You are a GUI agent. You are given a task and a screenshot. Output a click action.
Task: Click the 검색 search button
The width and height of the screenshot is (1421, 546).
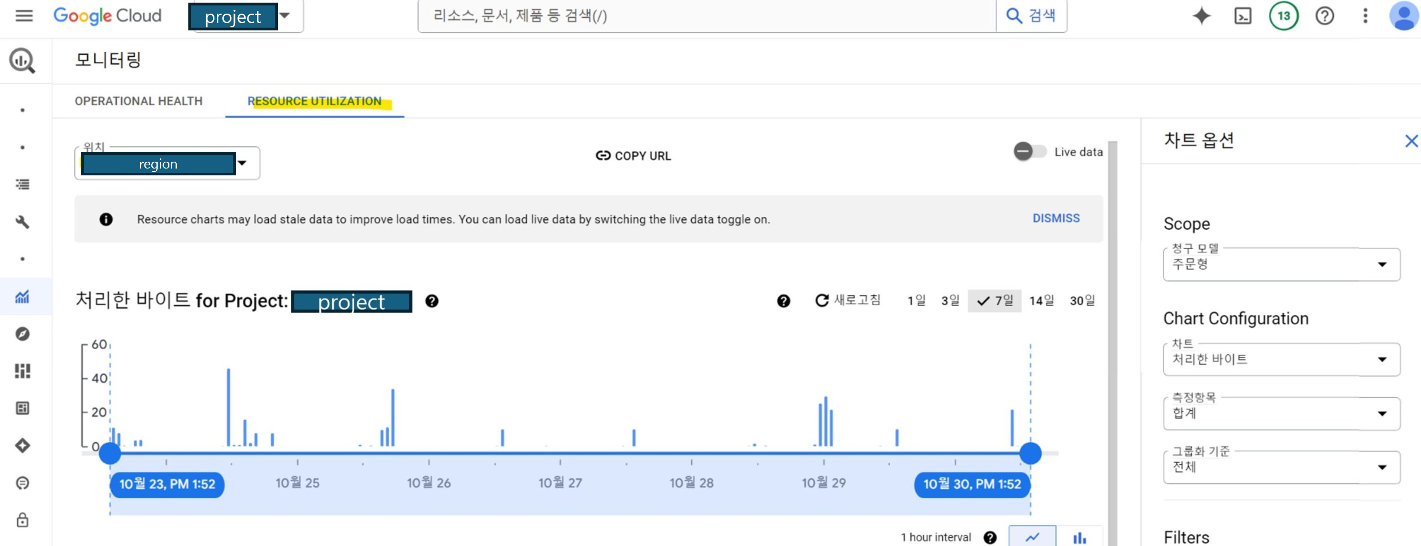tap(1031, 16)
